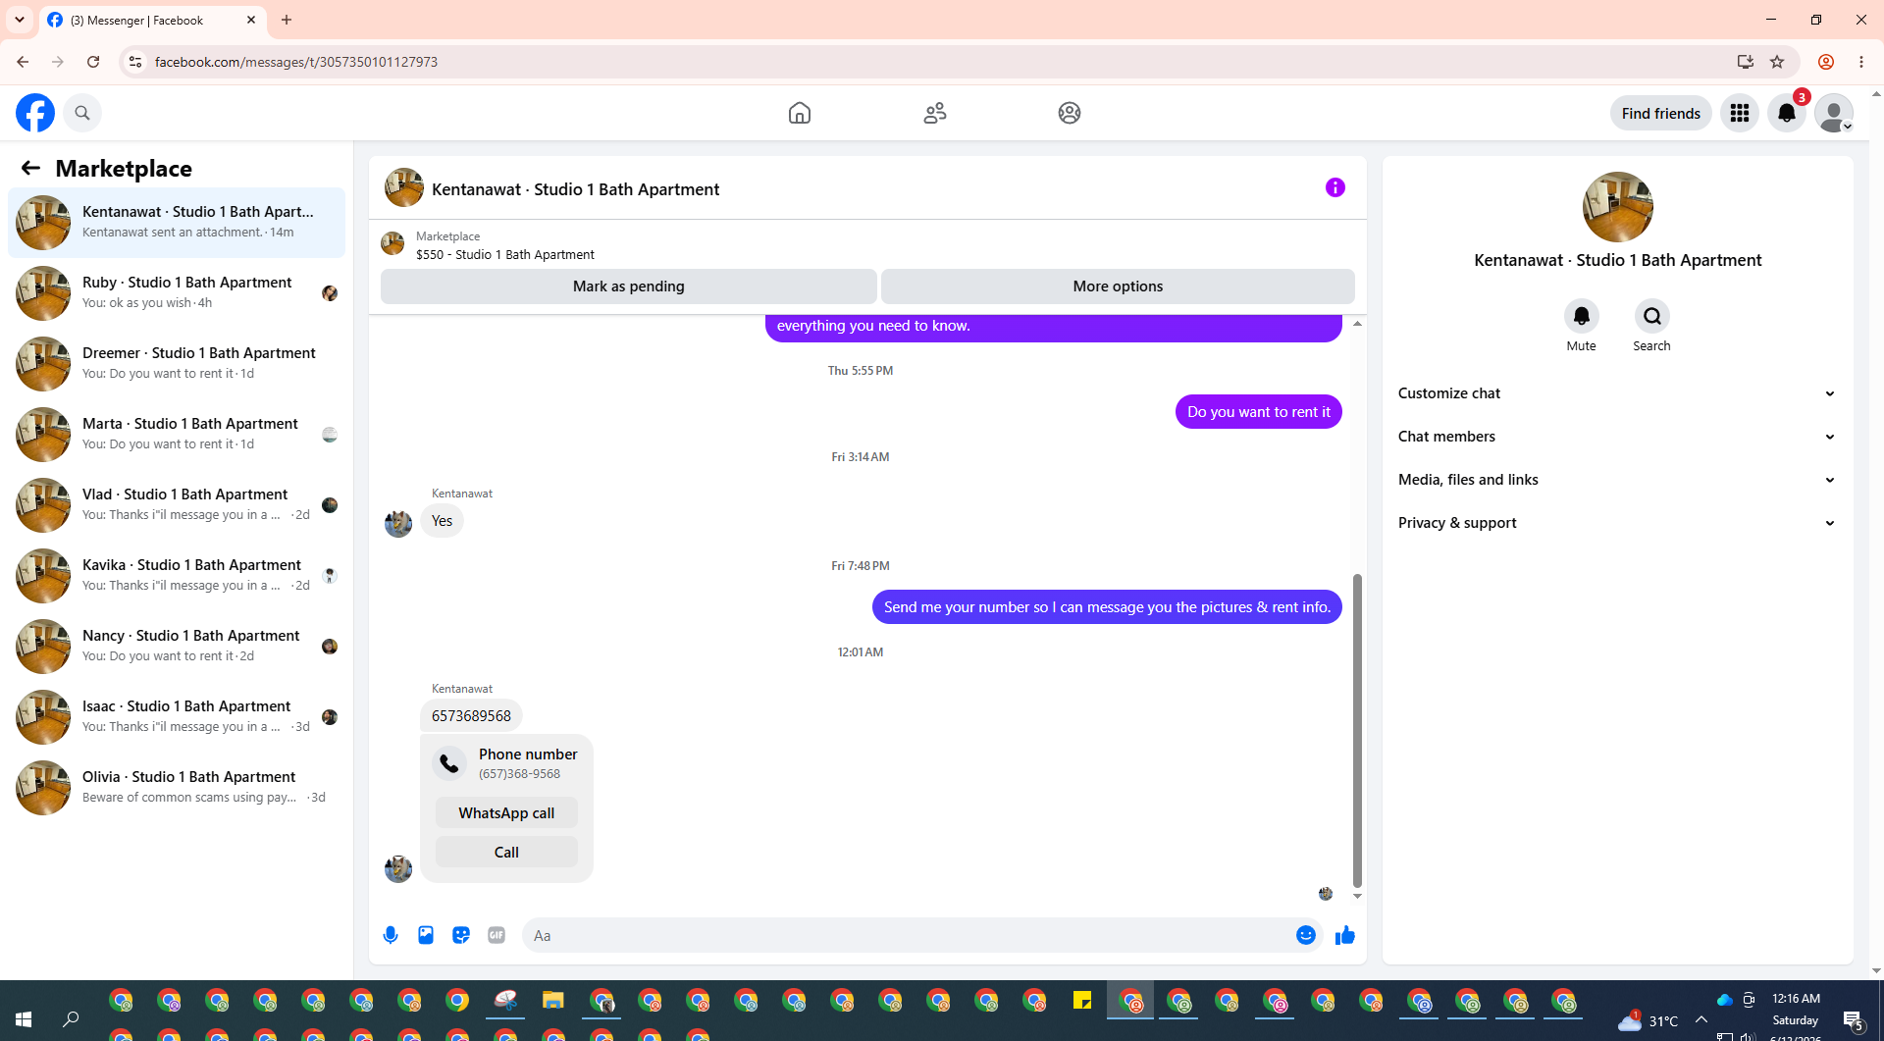Mute the conversation using bell icon
Image resolution: width=1884 pixels, height=1041 pixels.
[1582, 316]
